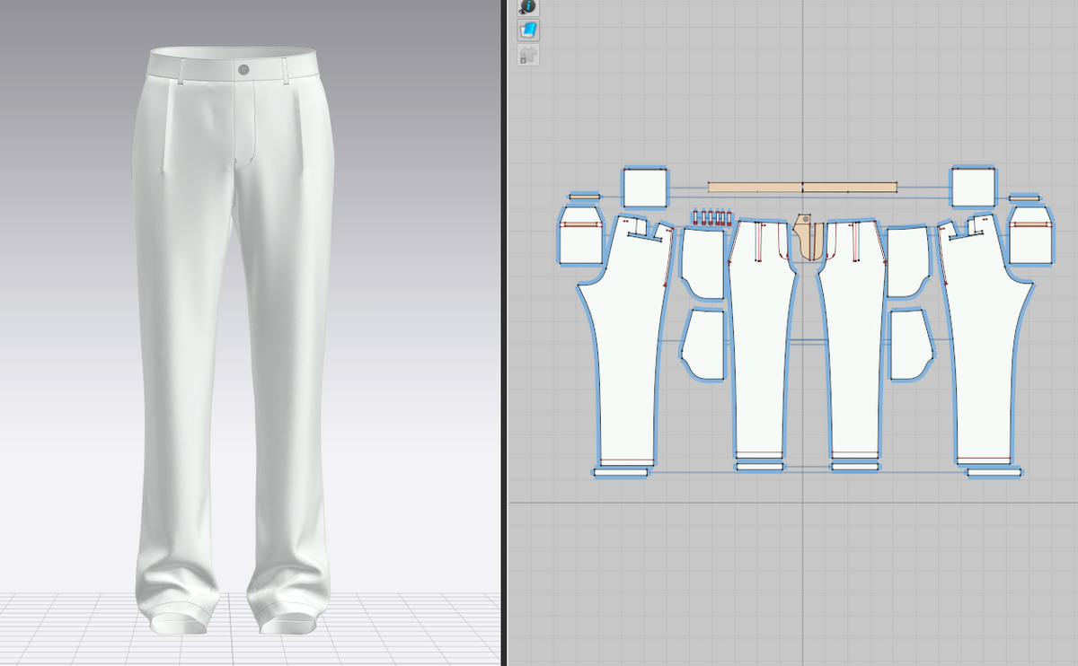The width and height of the screenshot is (1078, 666).
Task: Toggle the blue fabric surface view icon
Action: click(527, 30)
